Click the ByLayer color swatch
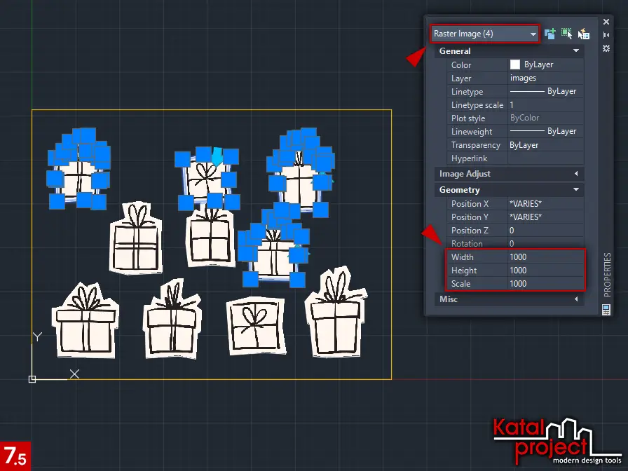This screenshot has height=471, width=628. pyautogui.click(x=515, y=64)
